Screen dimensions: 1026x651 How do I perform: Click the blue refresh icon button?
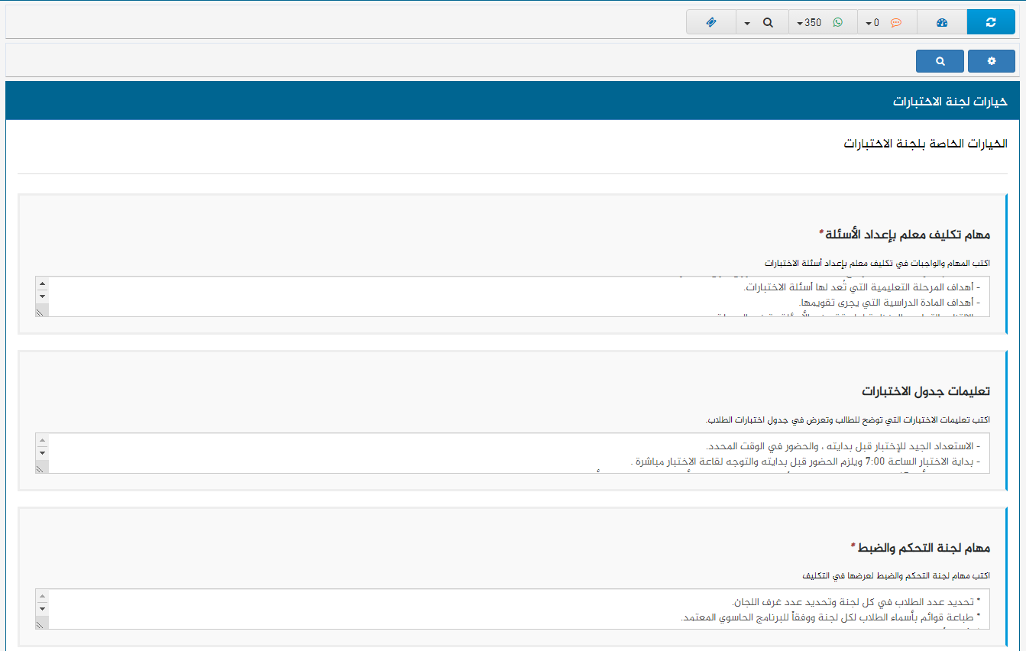click(991, 22)
